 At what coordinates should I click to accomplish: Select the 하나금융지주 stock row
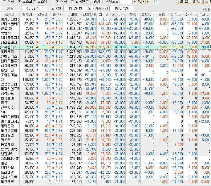pos(105,38)
